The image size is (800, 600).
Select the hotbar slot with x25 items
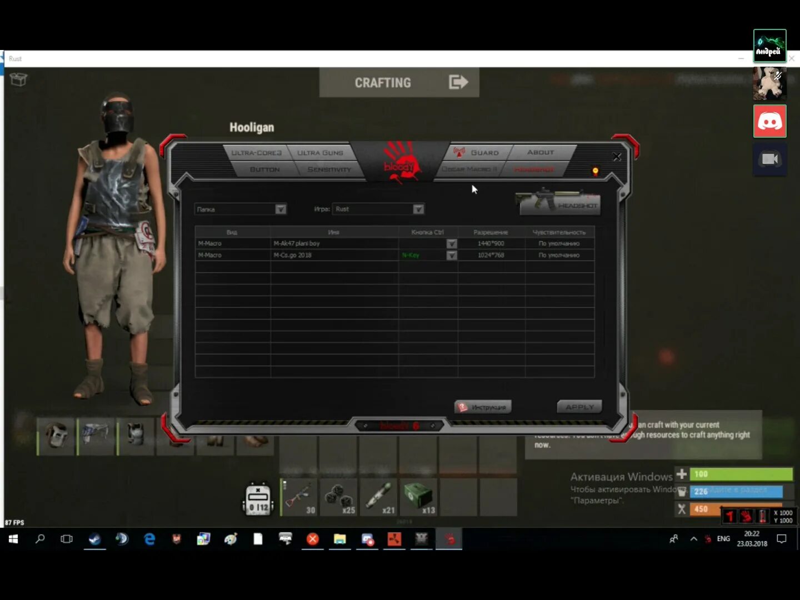point(338,497)
